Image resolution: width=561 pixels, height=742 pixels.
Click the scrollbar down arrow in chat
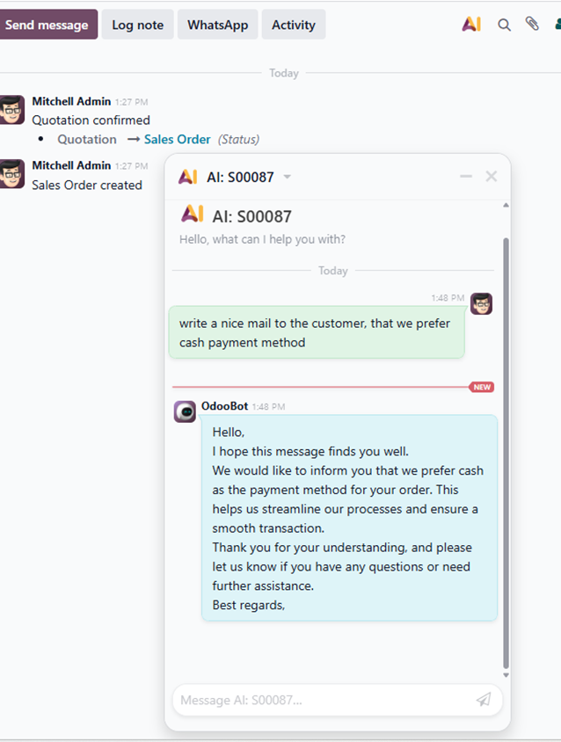[506, 675]
